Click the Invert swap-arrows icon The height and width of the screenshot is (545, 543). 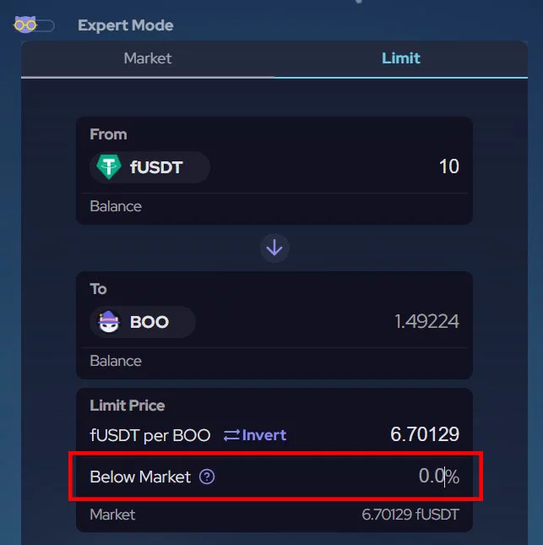click(x=232, y=435)
